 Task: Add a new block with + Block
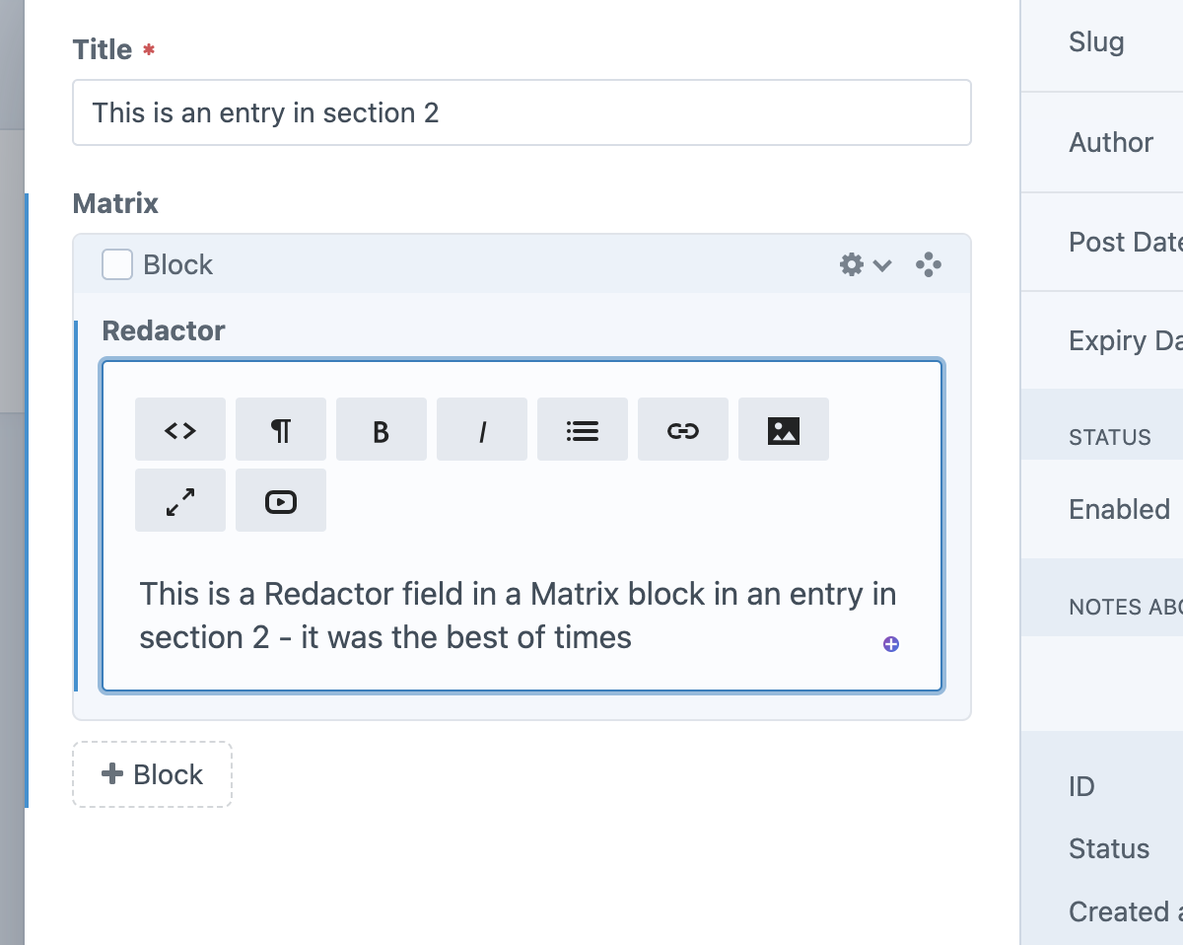pos(152,773)
